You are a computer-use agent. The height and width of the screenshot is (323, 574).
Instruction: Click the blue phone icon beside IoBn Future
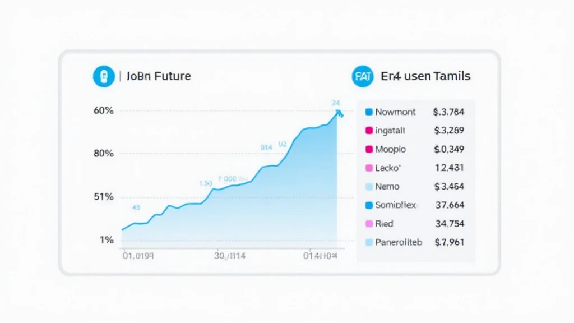(x=103, y=76)
